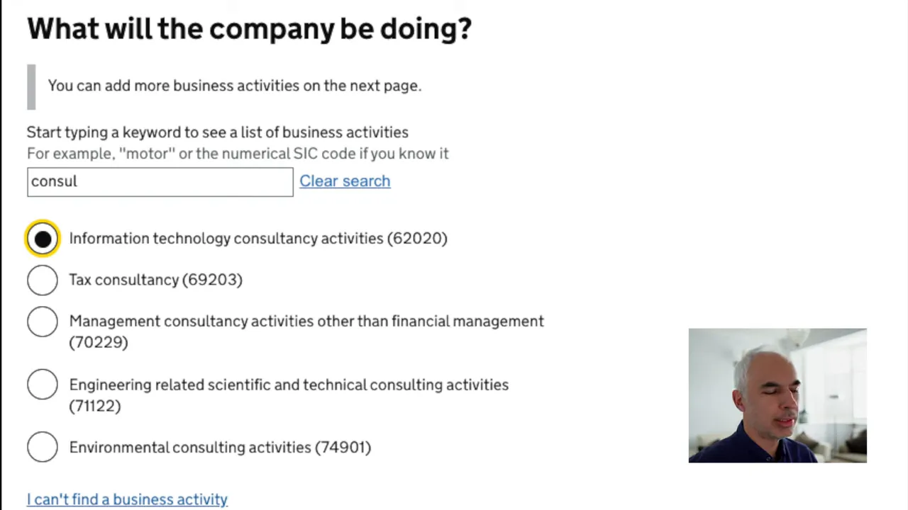Viewport: 908px width, 510px height.
Task: Click the label 'Tax consultancy (69203)'
Action: (155, 279)
